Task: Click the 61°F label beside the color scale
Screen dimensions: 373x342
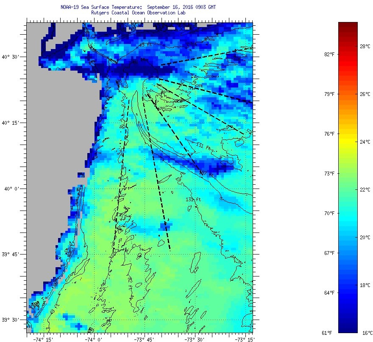Action: pos(327,333)
